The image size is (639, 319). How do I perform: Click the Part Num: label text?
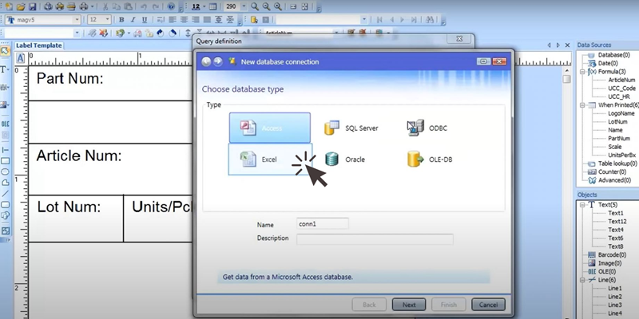pyautogui.click(x=69, y=78)
